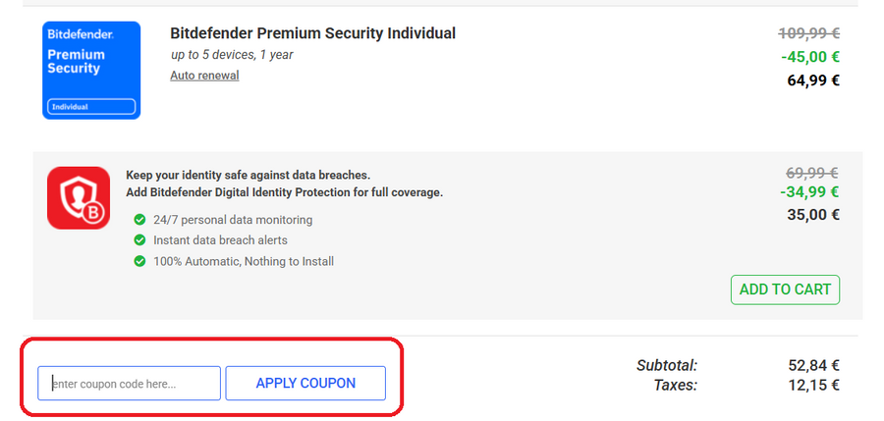Click the red Digital Identity Protection shield icon

pyautogui.click(x=79, y=198)
